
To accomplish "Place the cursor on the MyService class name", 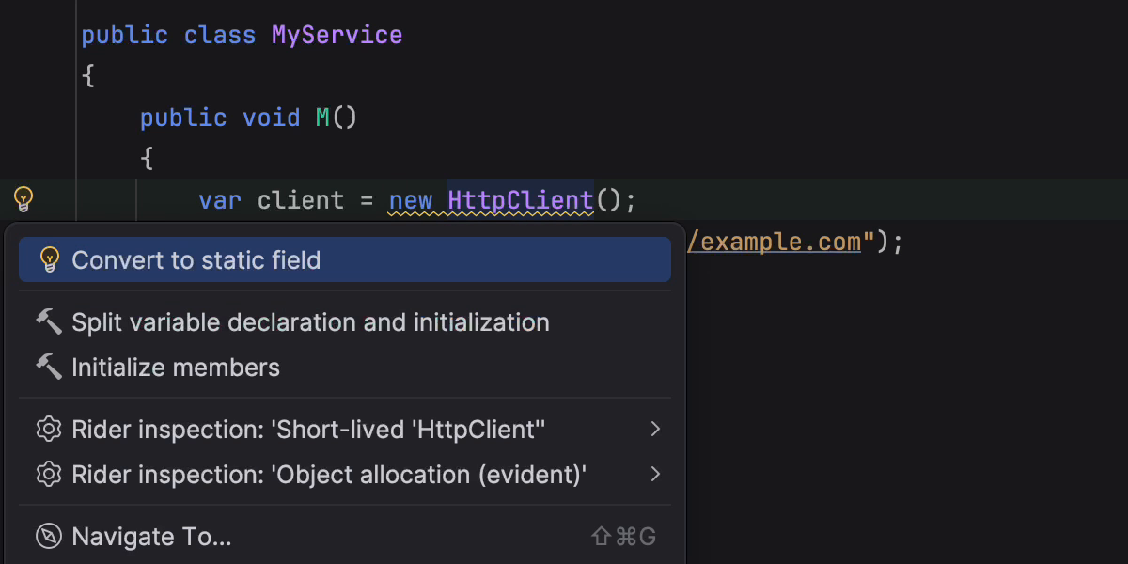I will point(337,36).
